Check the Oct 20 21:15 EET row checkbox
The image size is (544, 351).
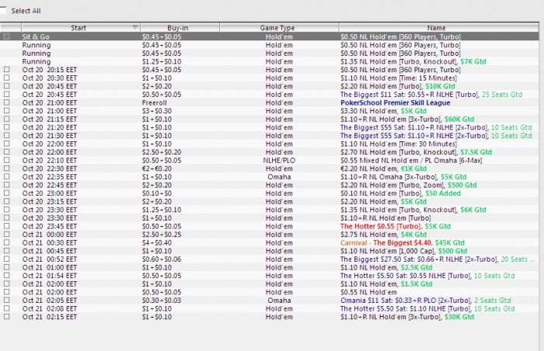[6, 119]
